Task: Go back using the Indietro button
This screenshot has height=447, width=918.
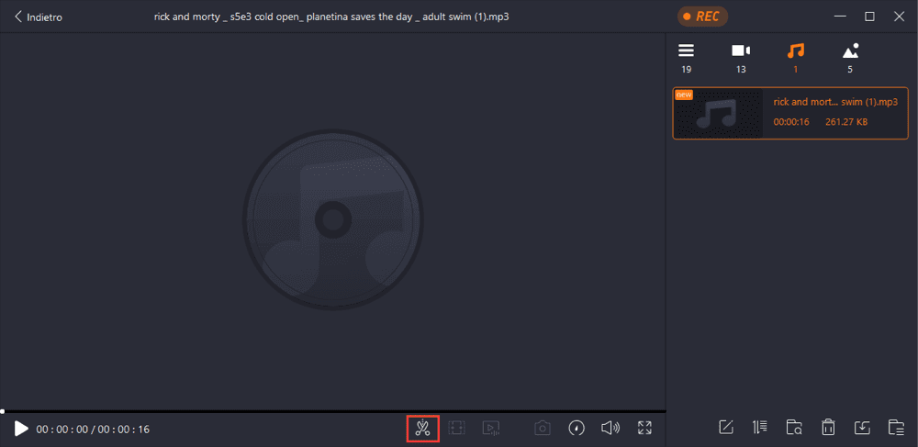Action: coord(38,17)
